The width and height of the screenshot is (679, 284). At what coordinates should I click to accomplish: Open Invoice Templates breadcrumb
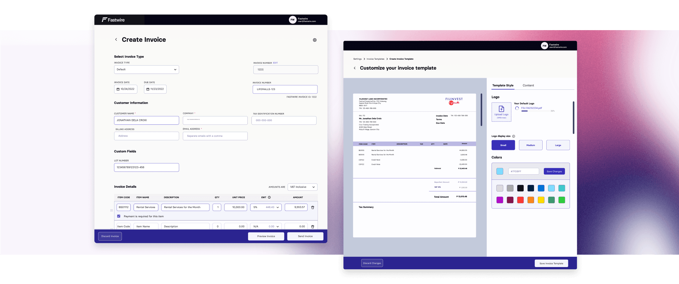pos(375,59)
